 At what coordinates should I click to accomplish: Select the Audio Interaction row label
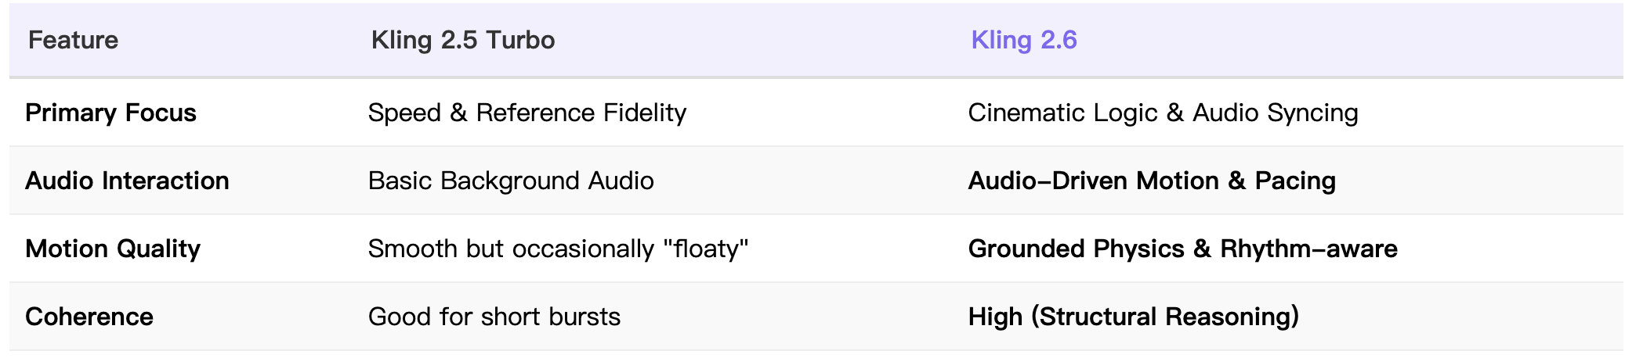(127, 181)
